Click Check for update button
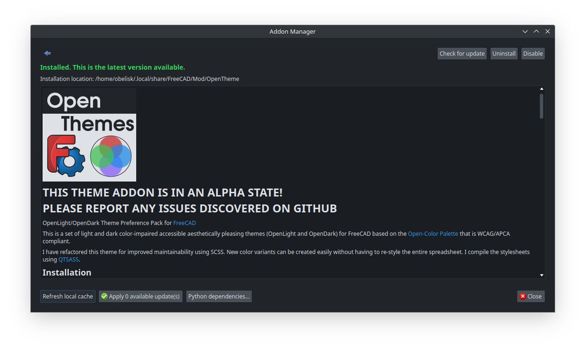Screen dimensions: 586x349 coord(462,54)
